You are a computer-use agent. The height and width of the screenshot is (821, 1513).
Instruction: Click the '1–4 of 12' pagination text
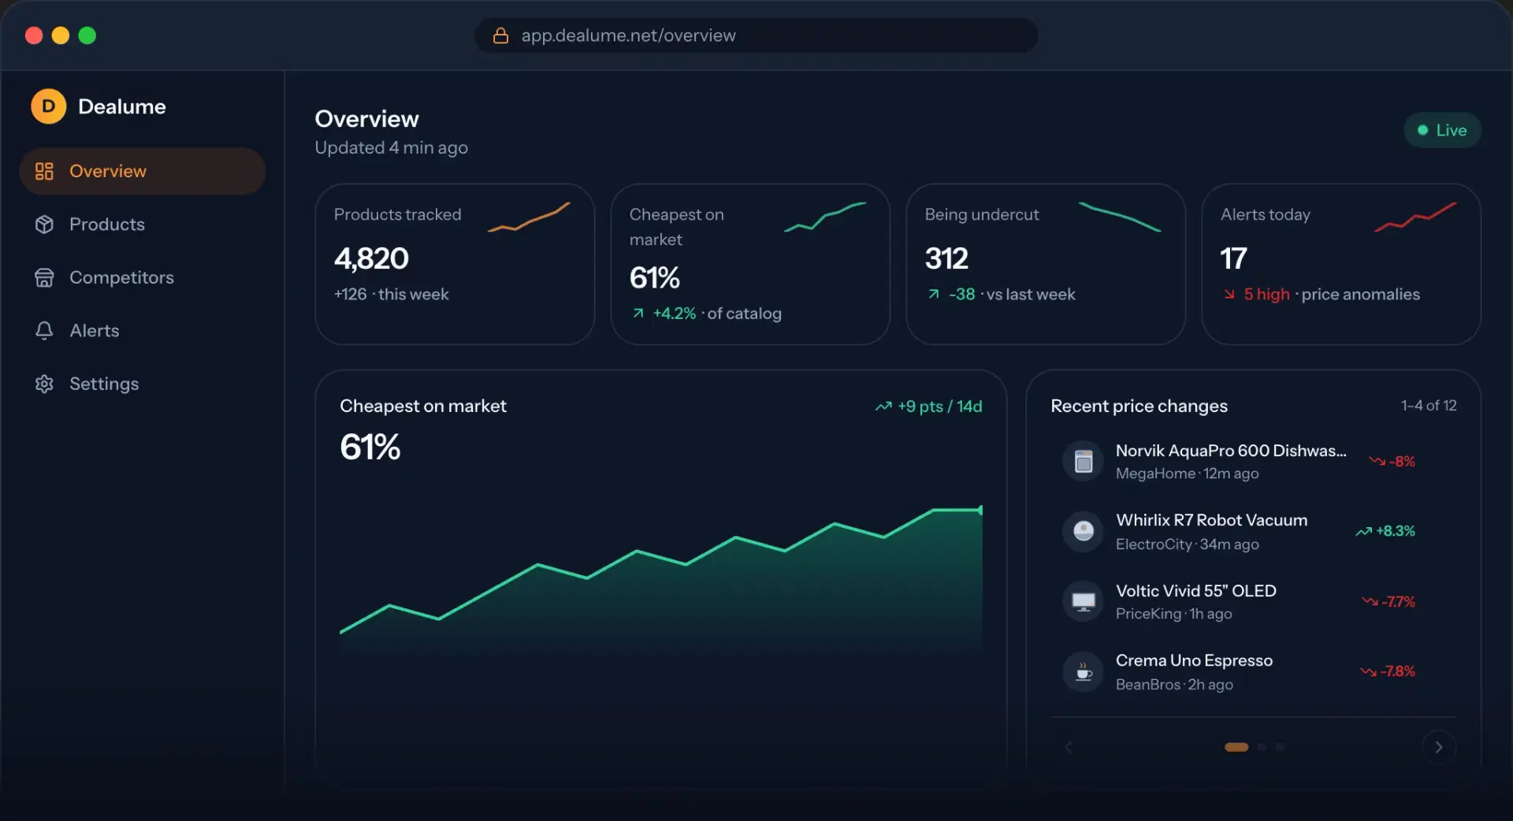tap(1429, 405)
